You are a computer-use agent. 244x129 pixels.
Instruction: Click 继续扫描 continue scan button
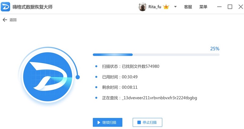(108, 122)
